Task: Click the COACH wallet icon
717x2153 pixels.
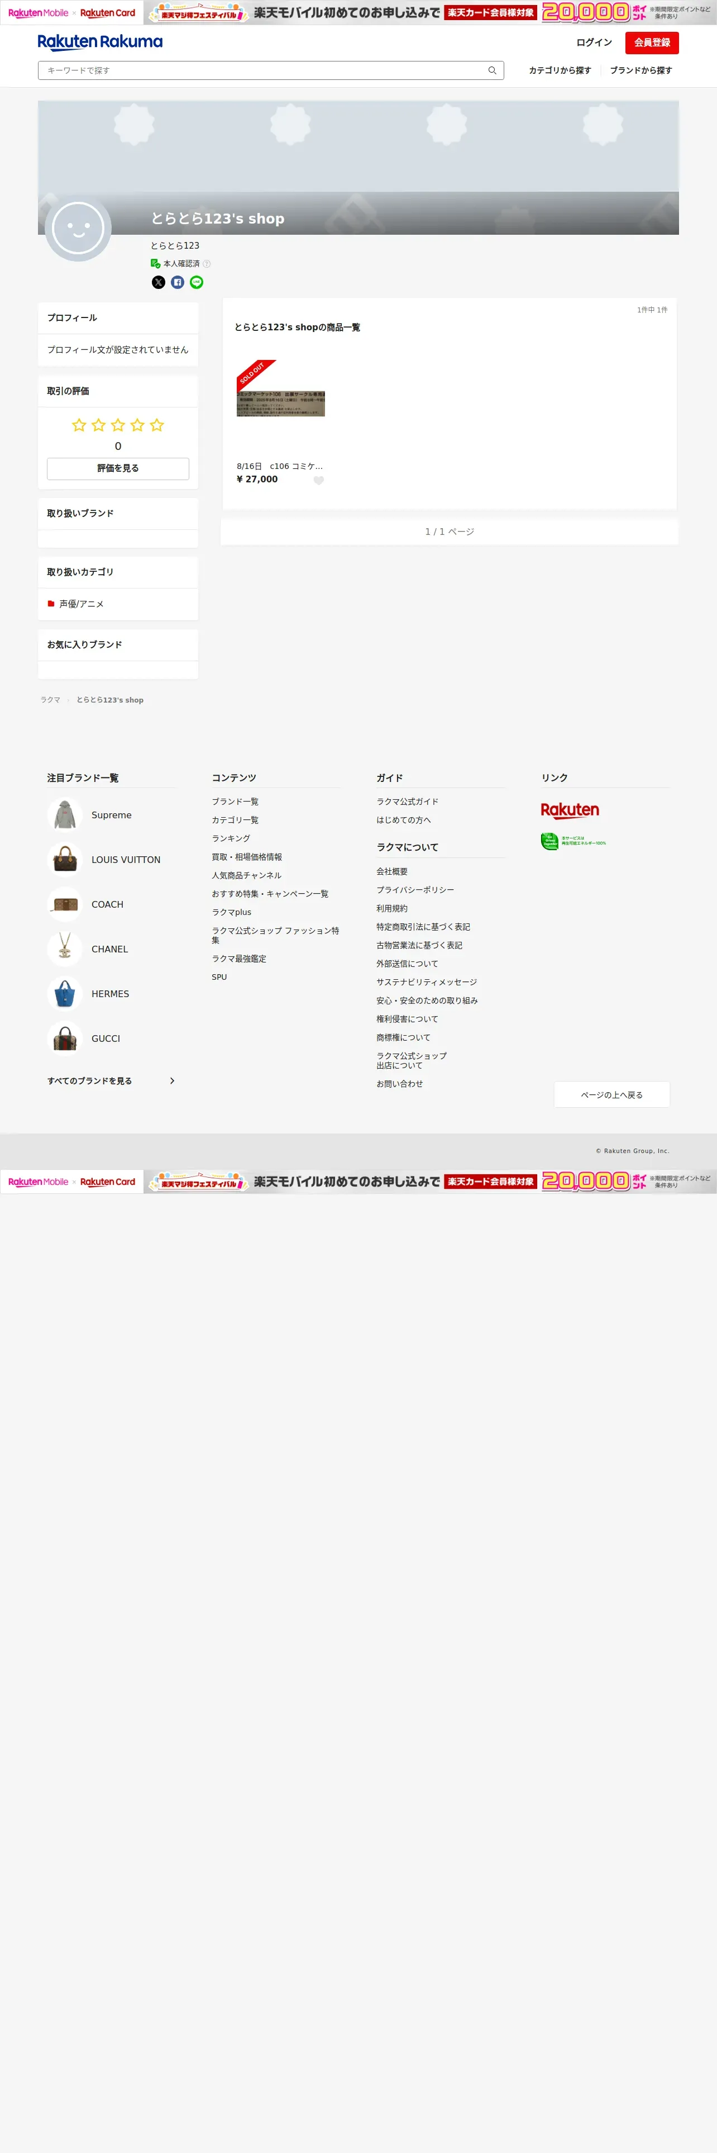Action: pos(64,904)
